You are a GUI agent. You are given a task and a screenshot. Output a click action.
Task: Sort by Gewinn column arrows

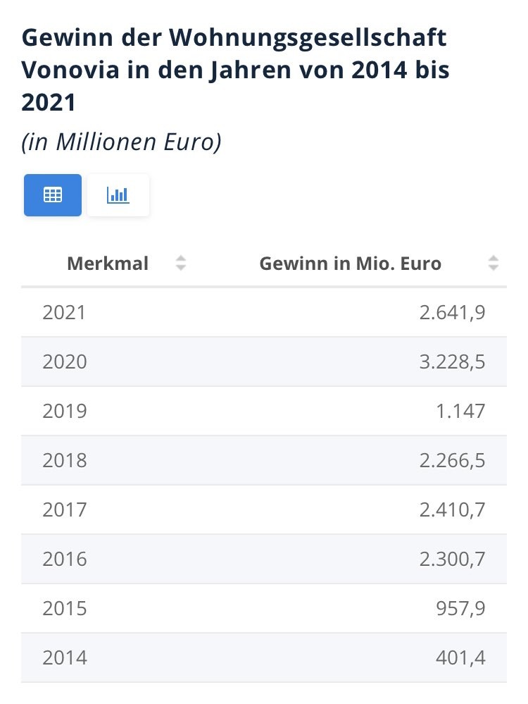click(493, 264)
